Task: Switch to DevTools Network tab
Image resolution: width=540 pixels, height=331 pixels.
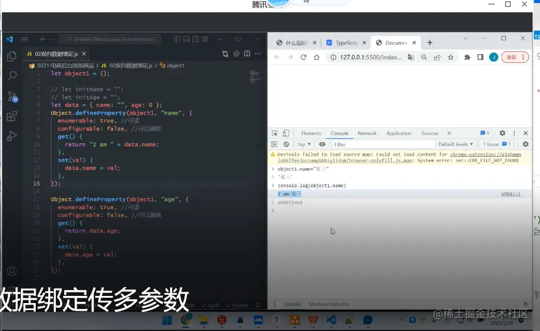Action: pos(367,133)
